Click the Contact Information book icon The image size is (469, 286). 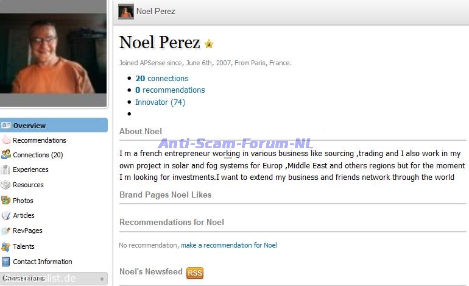click(x=6, y=262)
